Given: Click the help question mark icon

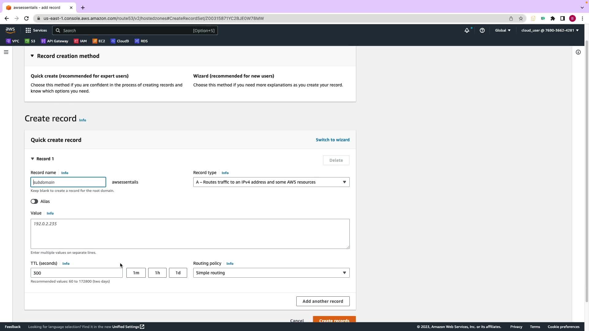Looking at the screenshot, I should (x=482, y=30).
